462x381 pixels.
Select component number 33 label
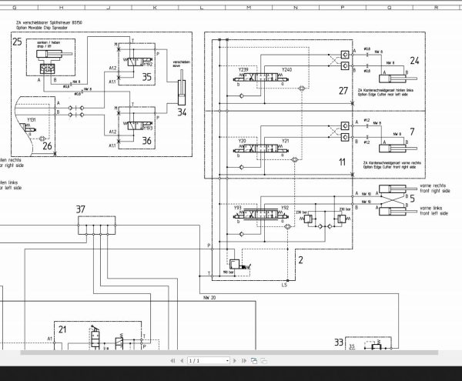coord(339,343)
